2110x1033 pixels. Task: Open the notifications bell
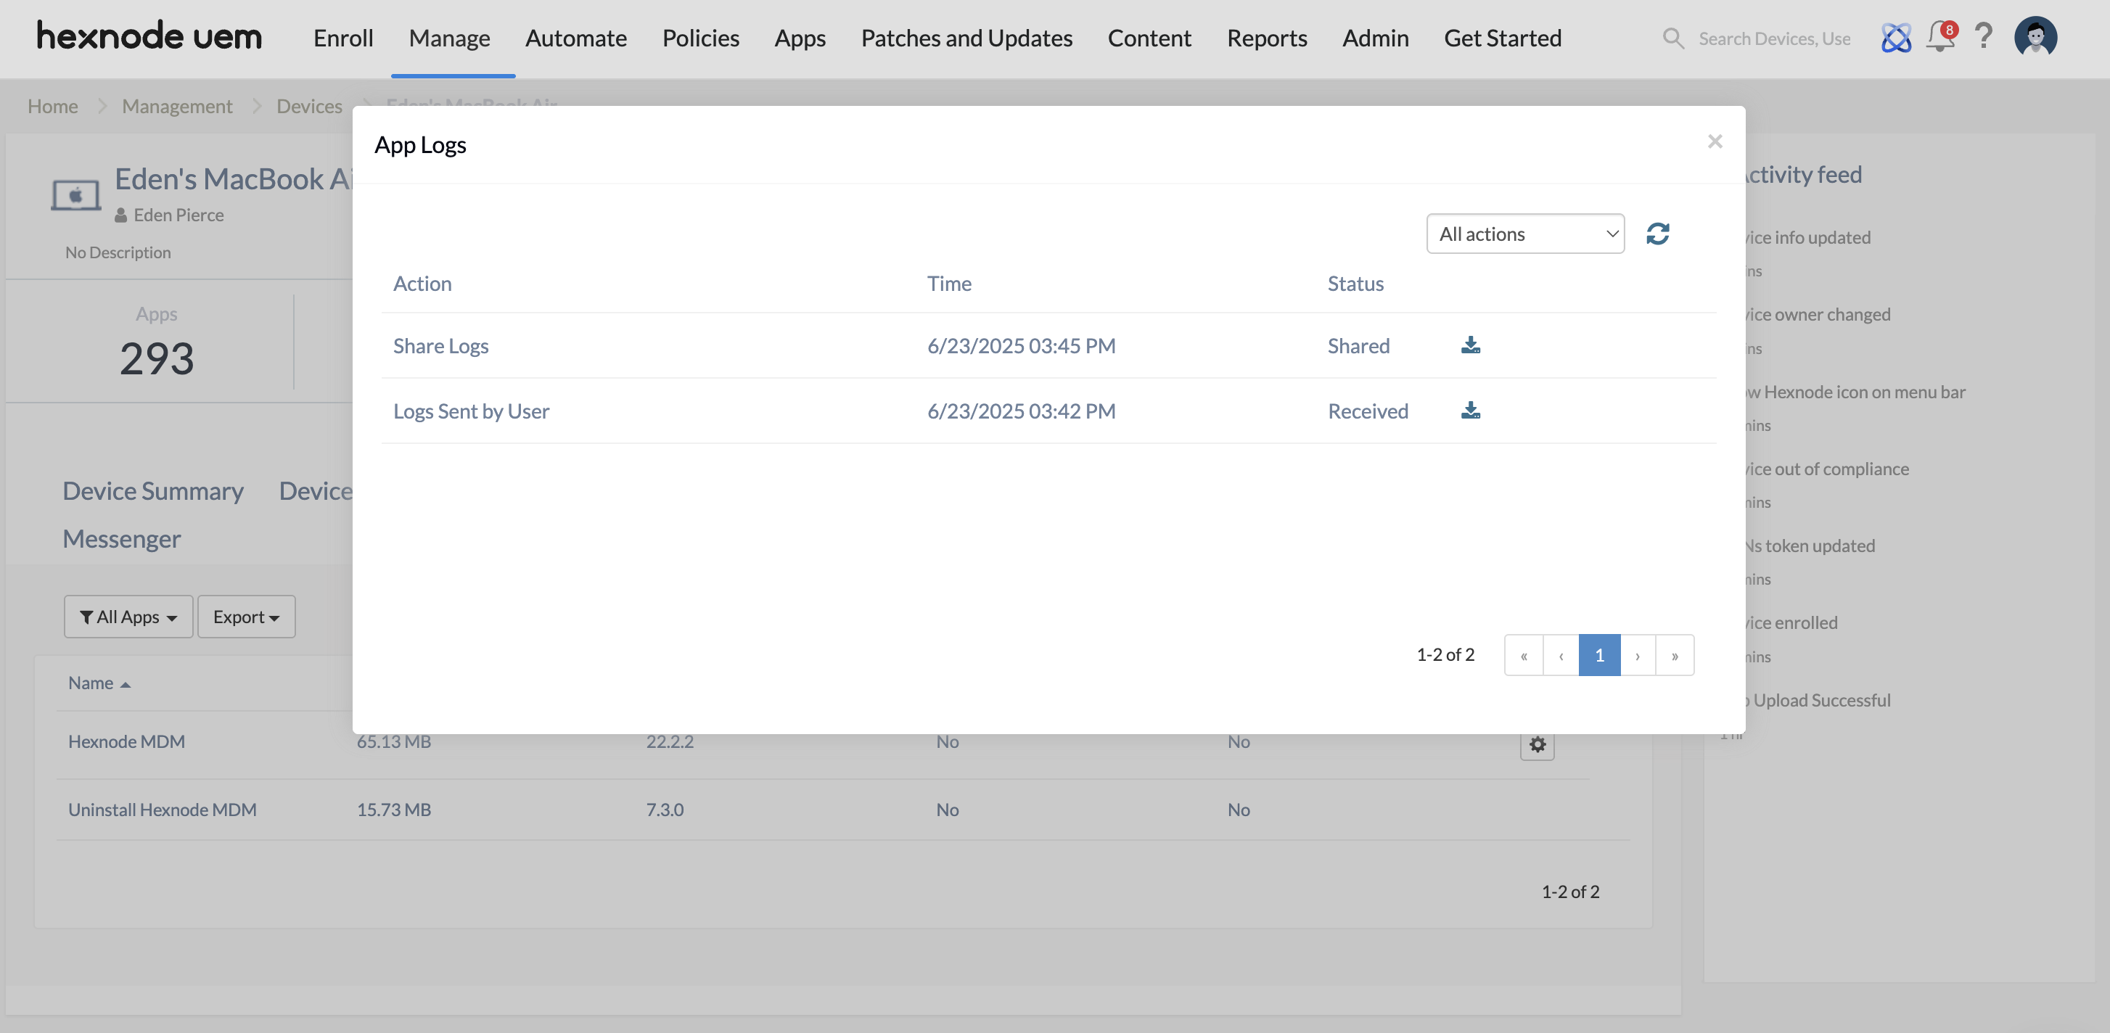[1940, 37]
